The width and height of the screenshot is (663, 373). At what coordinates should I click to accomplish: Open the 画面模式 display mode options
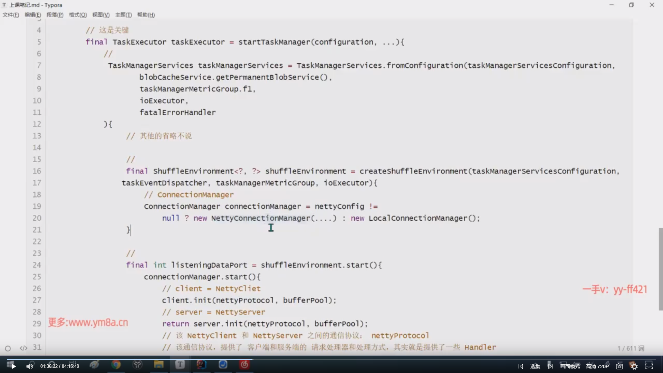[x=570, y=366]
